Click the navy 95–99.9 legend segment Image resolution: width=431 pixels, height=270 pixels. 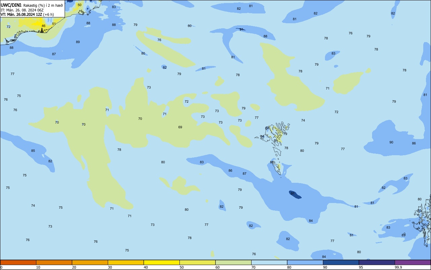tap(377, 262)
